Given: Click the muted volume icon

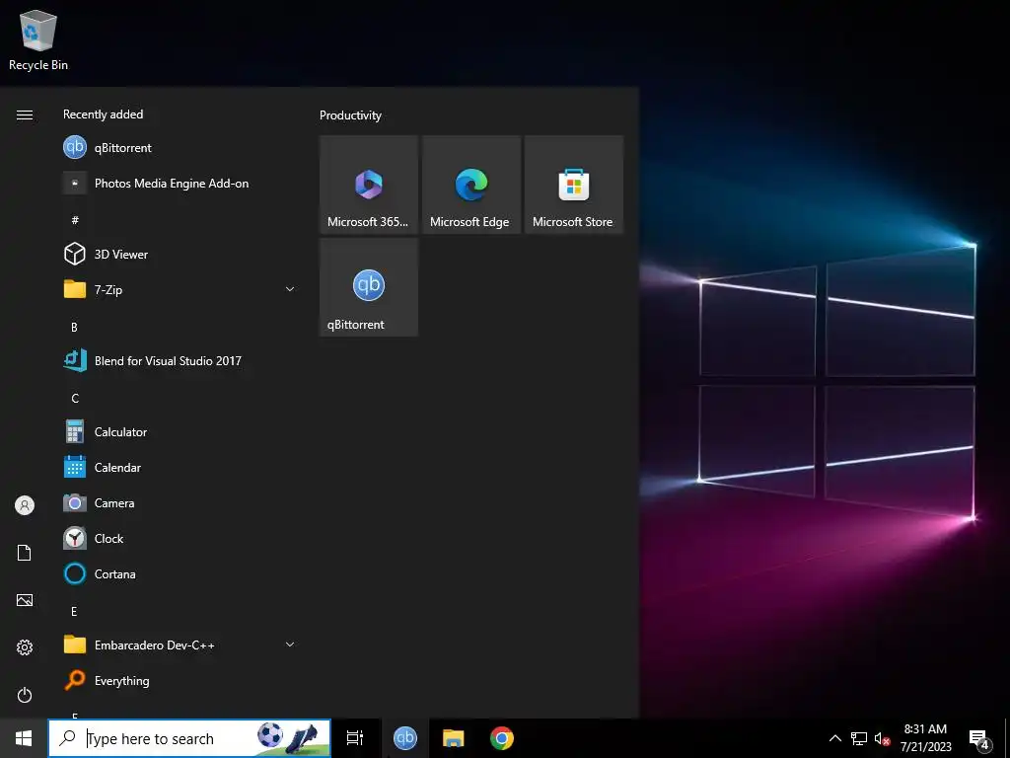Looking at the screenshot, I should [x=882, y=738].
